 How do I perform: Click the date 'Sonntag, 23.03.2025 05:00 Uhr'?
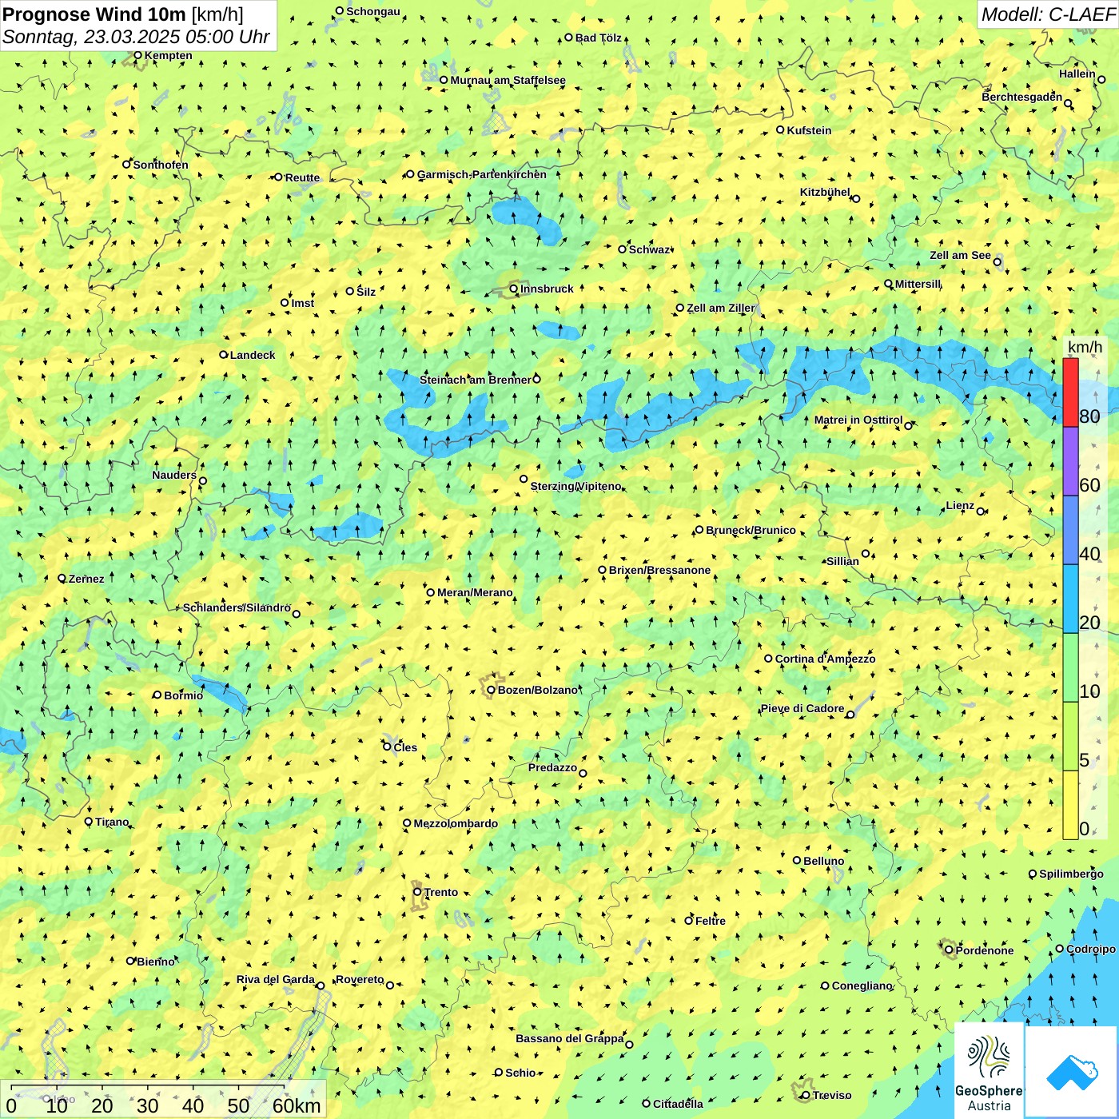(x=136, y=37)
